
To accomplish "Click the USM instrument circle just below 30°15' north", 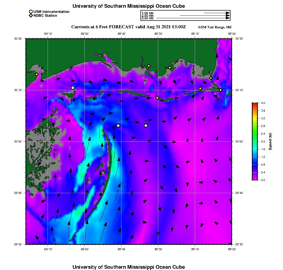I will click(73, 88).
